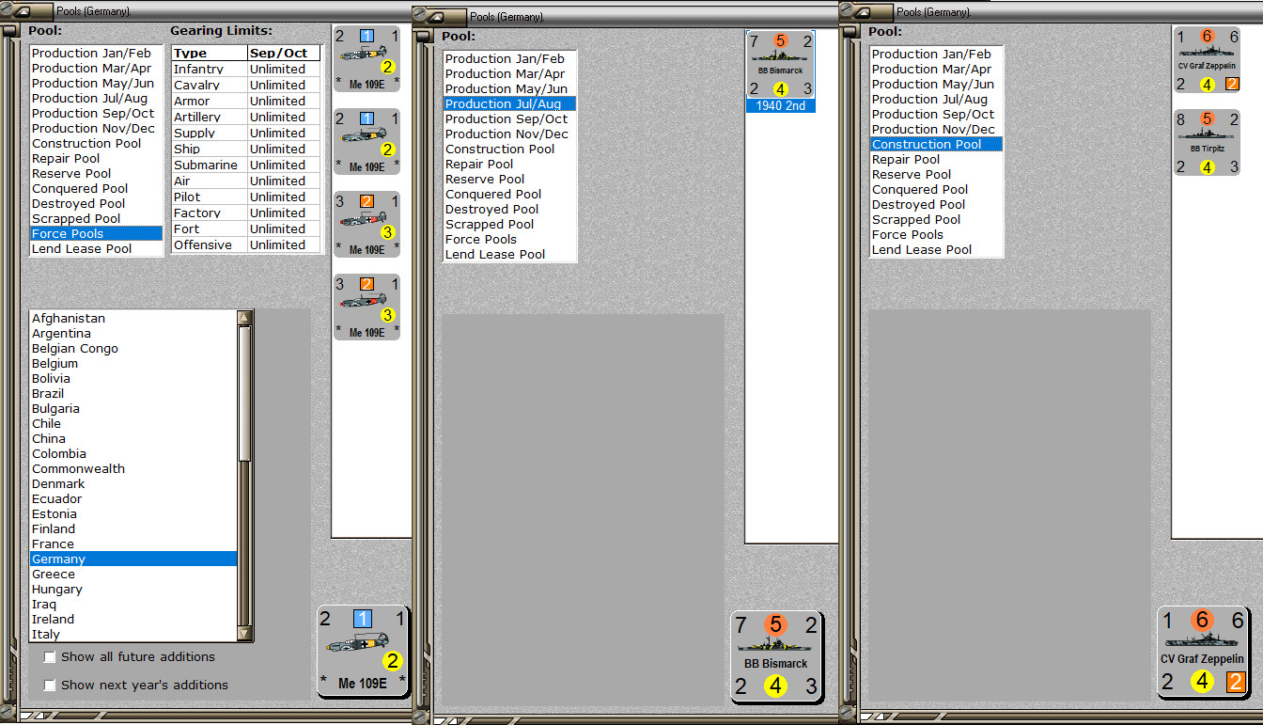Select France in the countries list
Screen dimensions: 1263x725
tap(133, 544)
